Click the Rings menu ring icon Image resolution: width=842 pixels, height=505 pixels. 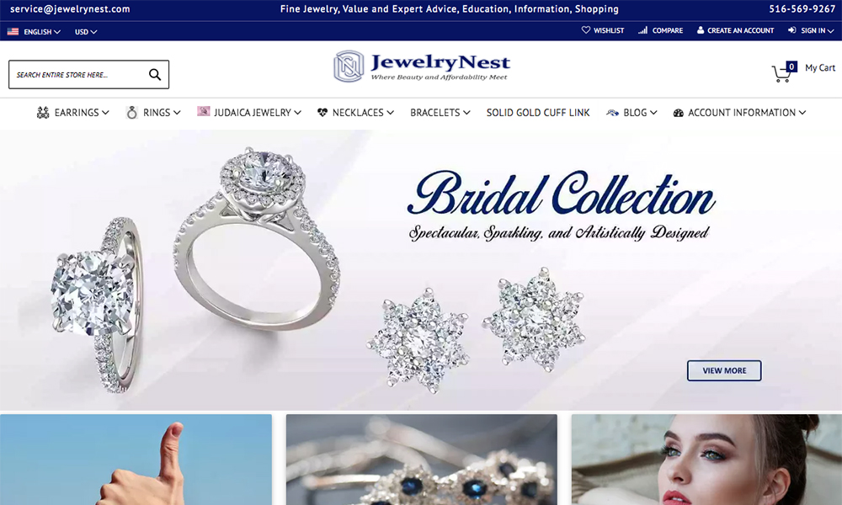131,112
